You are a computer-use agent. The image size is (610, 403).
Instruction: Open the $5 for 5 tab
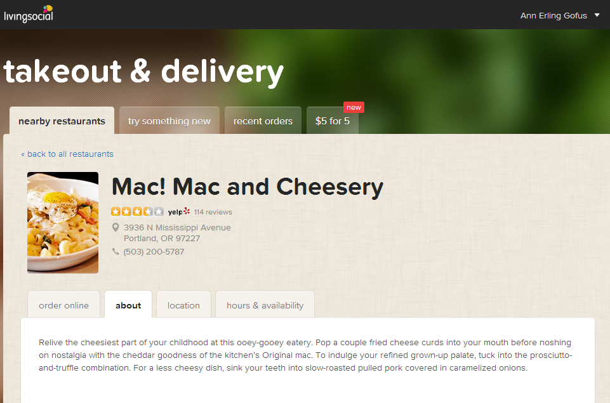[x=332, y=121]
